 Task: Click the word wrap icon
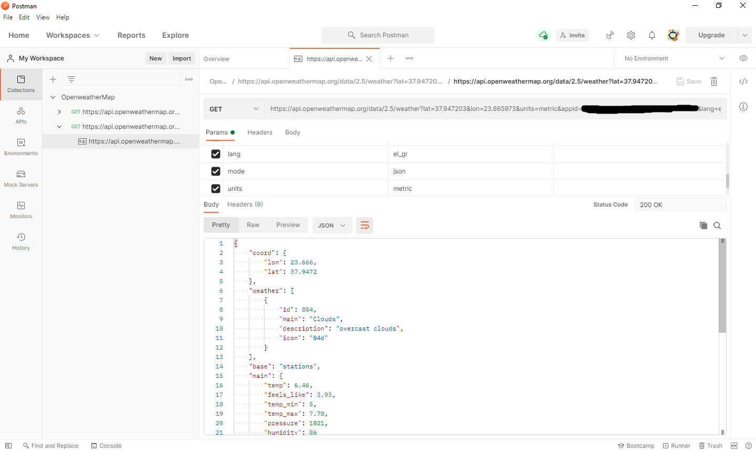pyautogui.click(x=365, y=225)
